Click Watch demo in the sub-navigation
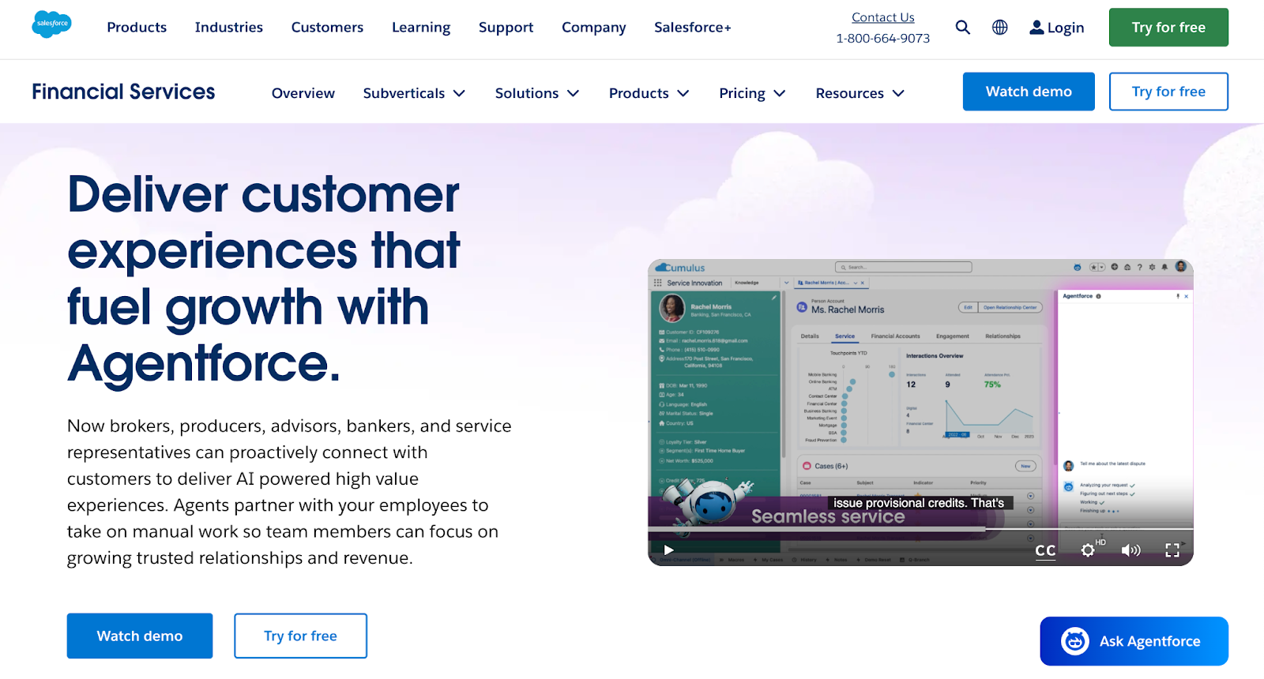Image resolution: width=1264 pixels, height=679 pixels. (x=1029, y=92)
